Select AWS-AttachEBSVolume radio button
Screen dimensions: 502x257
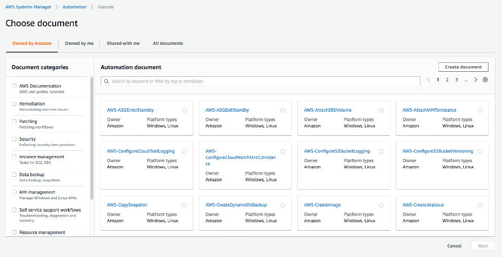[x=381, y=111]
